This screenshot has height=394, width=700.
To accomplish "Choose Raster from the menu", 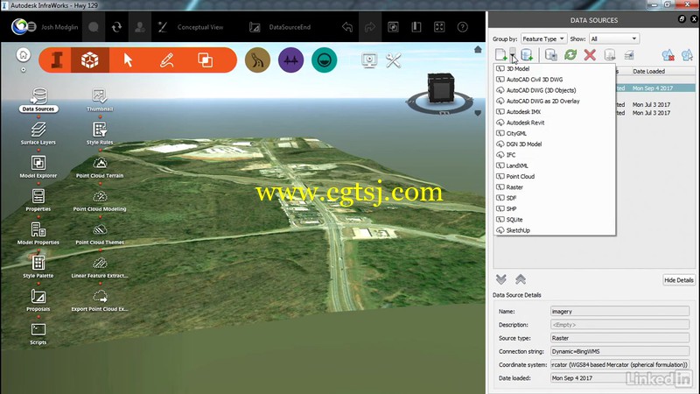I will click(x=555, y=187).
